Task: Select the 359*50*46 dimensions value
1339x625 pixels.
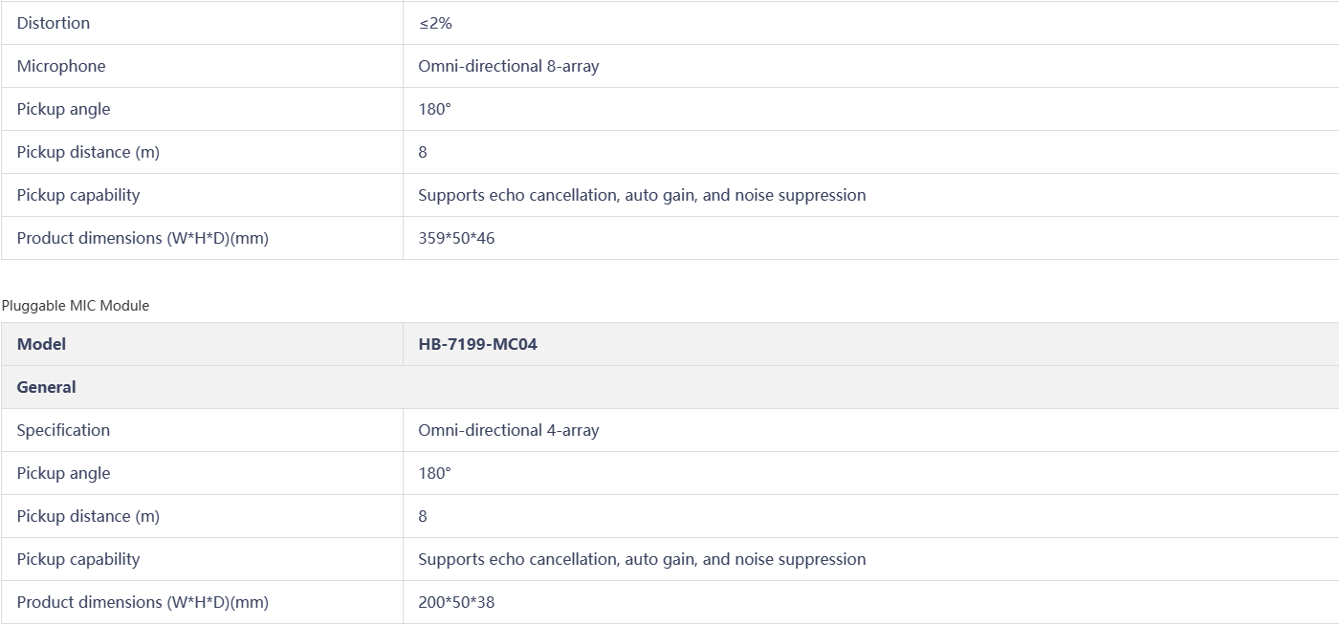Action: coord(456,238)
